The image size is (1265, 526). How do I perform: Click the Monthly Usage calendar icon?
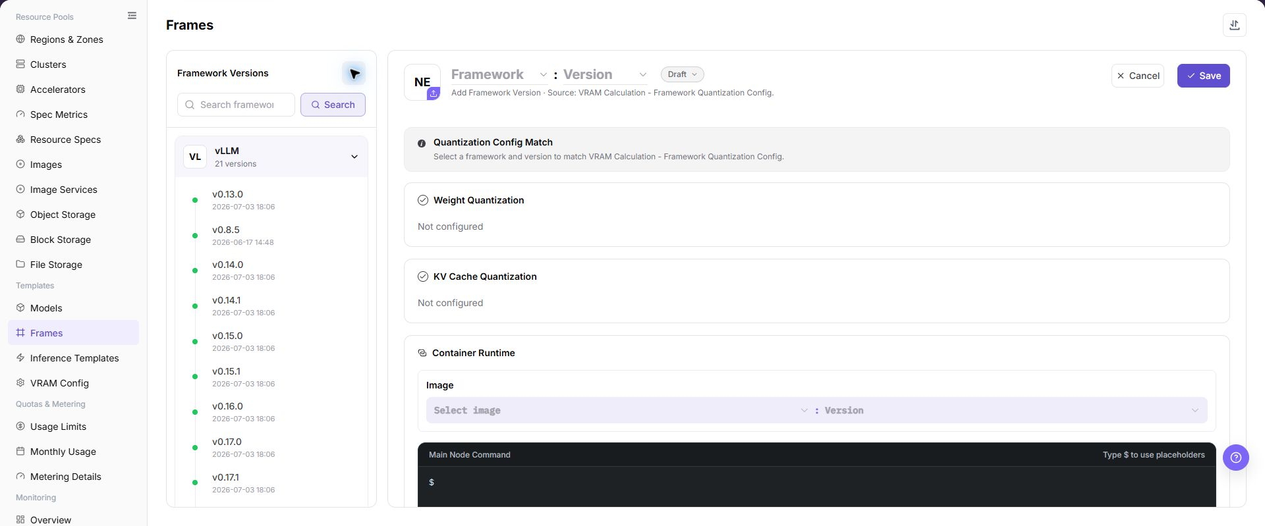point(20,451)
